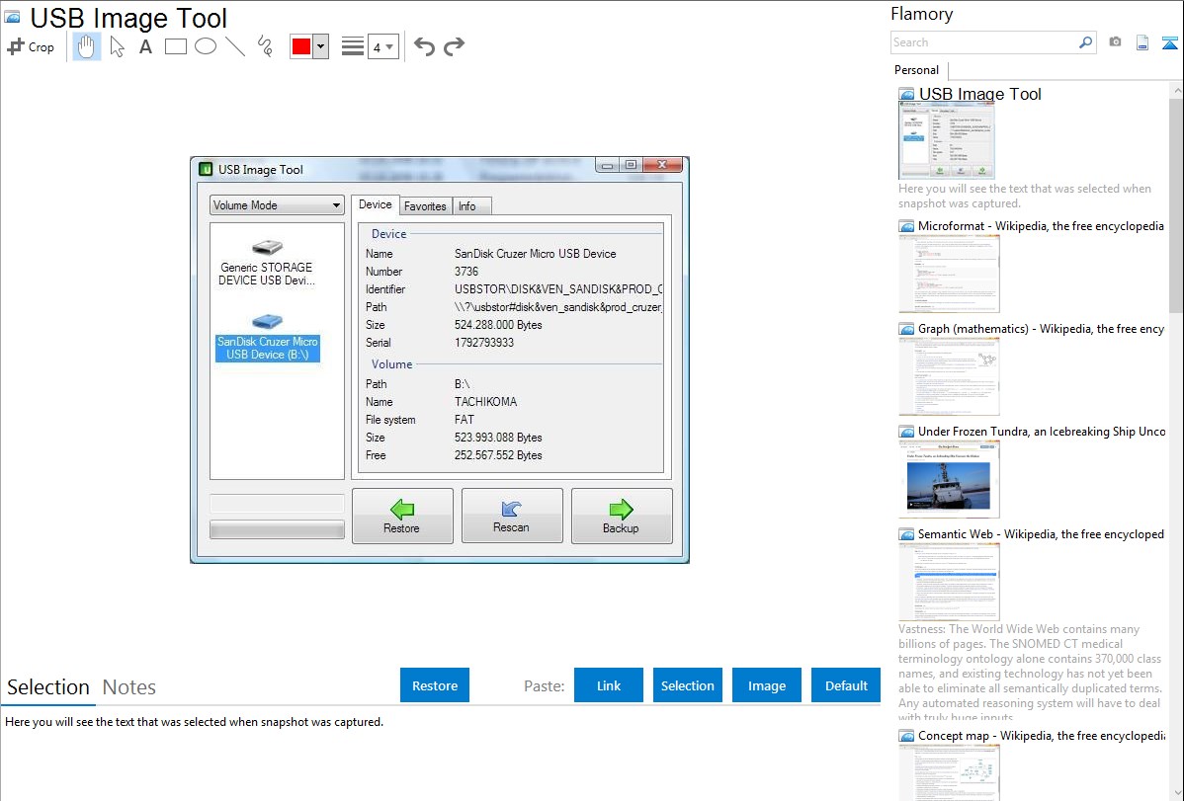Click the Rescan button
Image resolution: width=1184 pixels, height=801 pixels.
point(511,517)
